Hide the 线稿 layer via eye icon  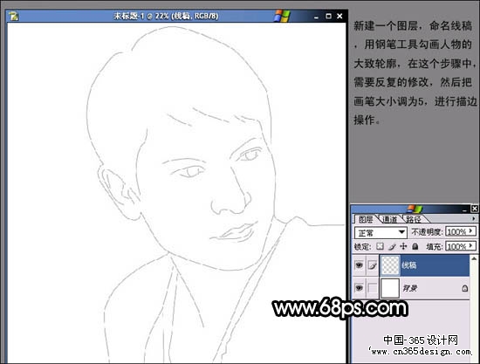pos(359,264)
